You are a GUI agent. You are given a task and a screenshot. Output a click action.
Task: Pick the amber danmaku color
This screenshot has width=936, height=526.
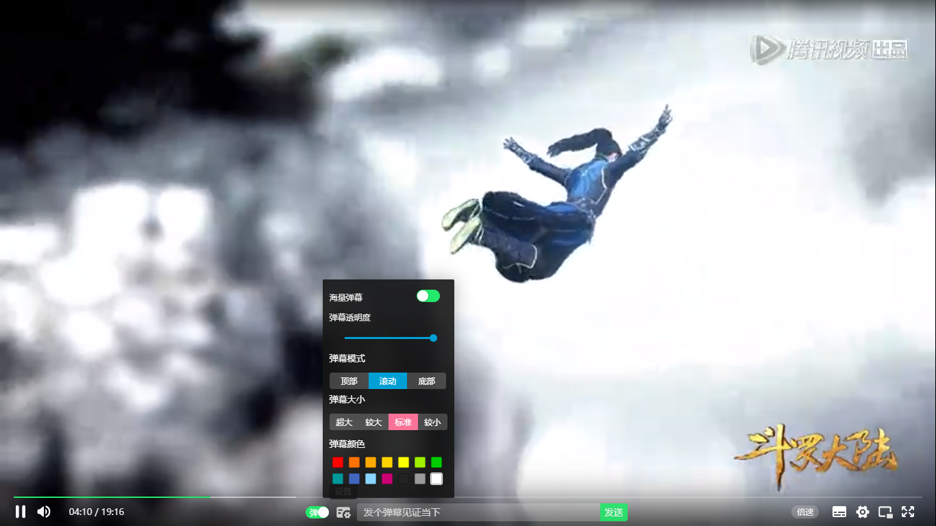tap(371, 462)
